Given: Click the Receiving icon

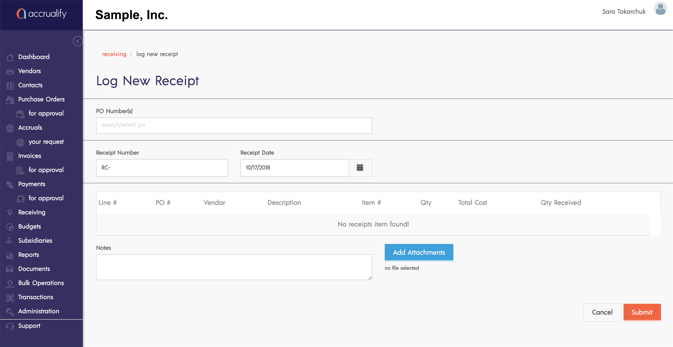Looking at the screenshot, I should coord(10,212).
